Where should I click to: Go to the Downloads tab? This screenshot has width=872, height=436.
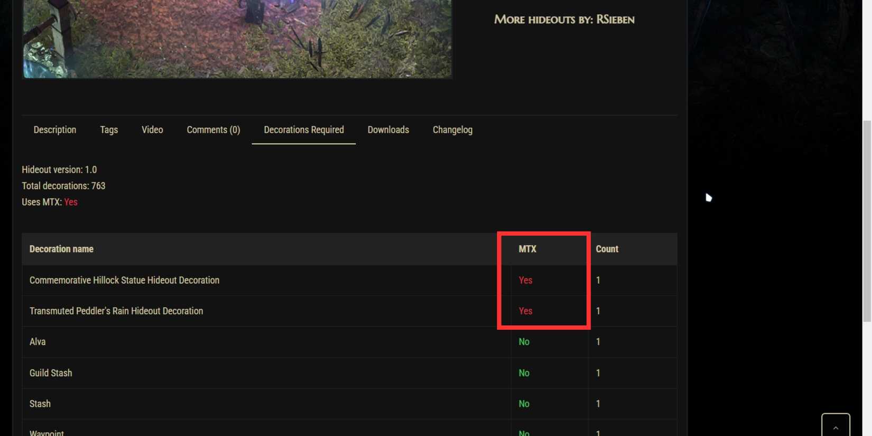[388, 130]
